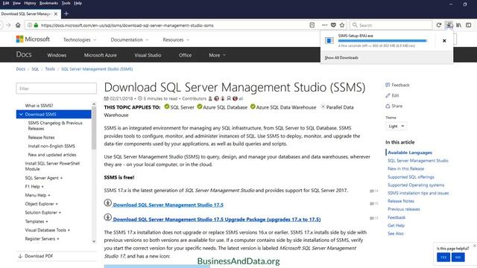
Task: Jump to Available Languages section
Action: tap(410, 153)
